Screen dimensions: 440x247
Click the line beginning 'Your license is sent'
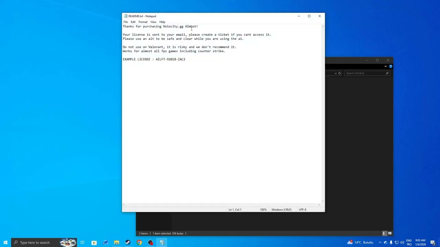pos(197,35)
